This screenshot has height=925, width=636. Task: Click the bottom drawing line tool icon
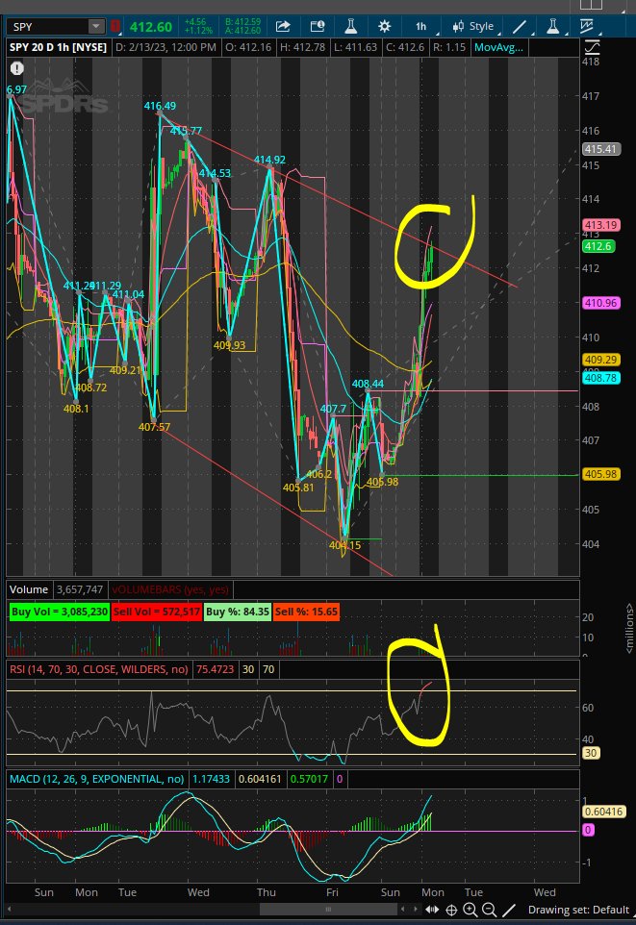tap(508, 910)
